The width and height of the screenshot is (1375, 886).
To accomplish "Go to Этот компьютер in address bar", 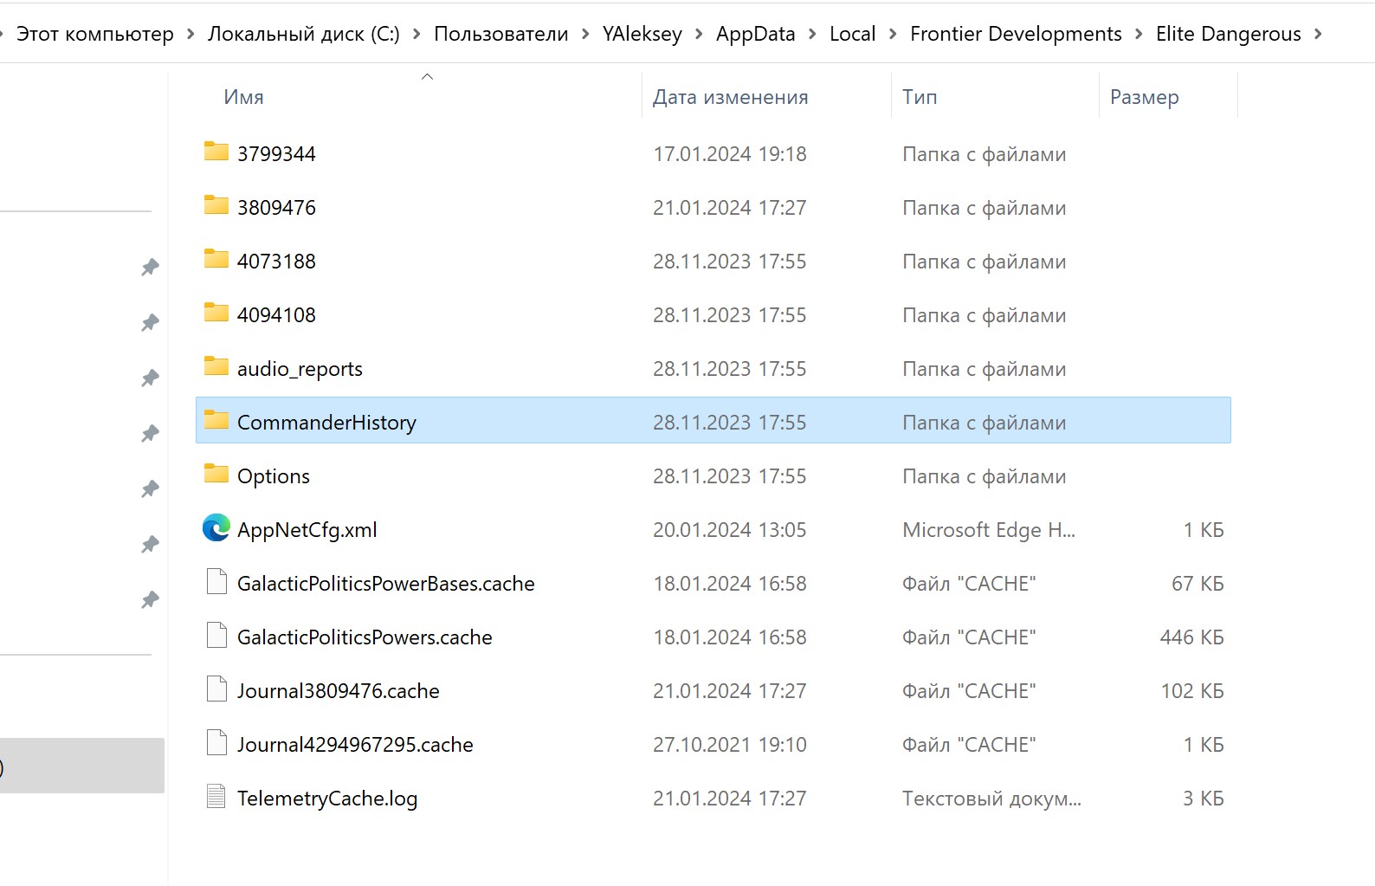I will coord(95,34).
